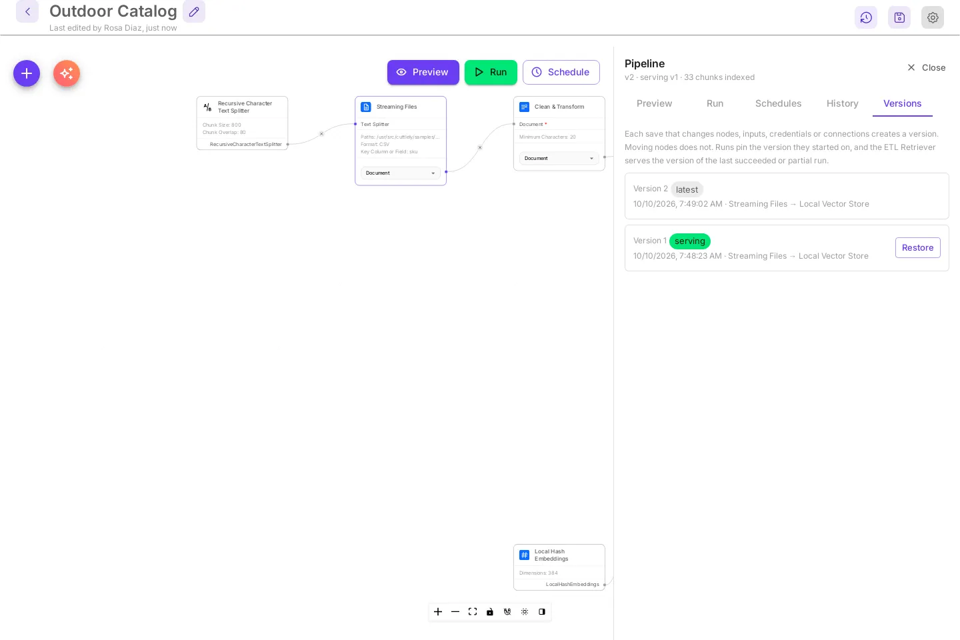The height and width of the screenshot is (640, 960).
Task: Select the Version 2 latest card
Action: (x=787, y=196)
